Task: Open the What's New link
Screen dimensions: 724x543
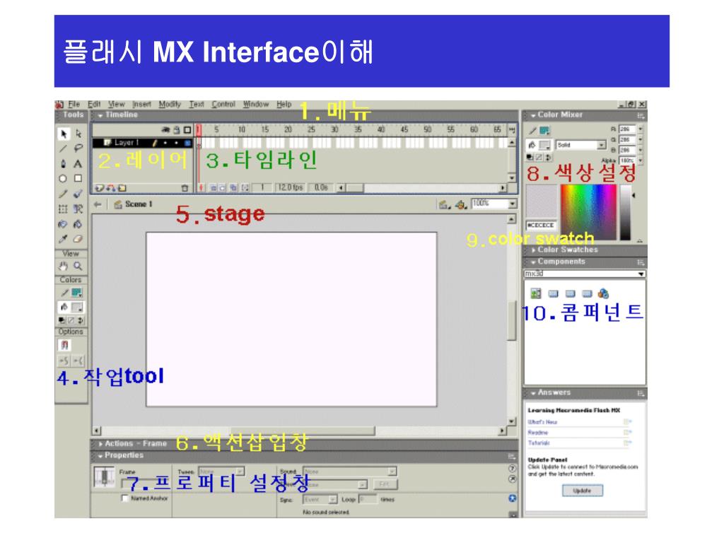Action: click(x=542, y=422)
